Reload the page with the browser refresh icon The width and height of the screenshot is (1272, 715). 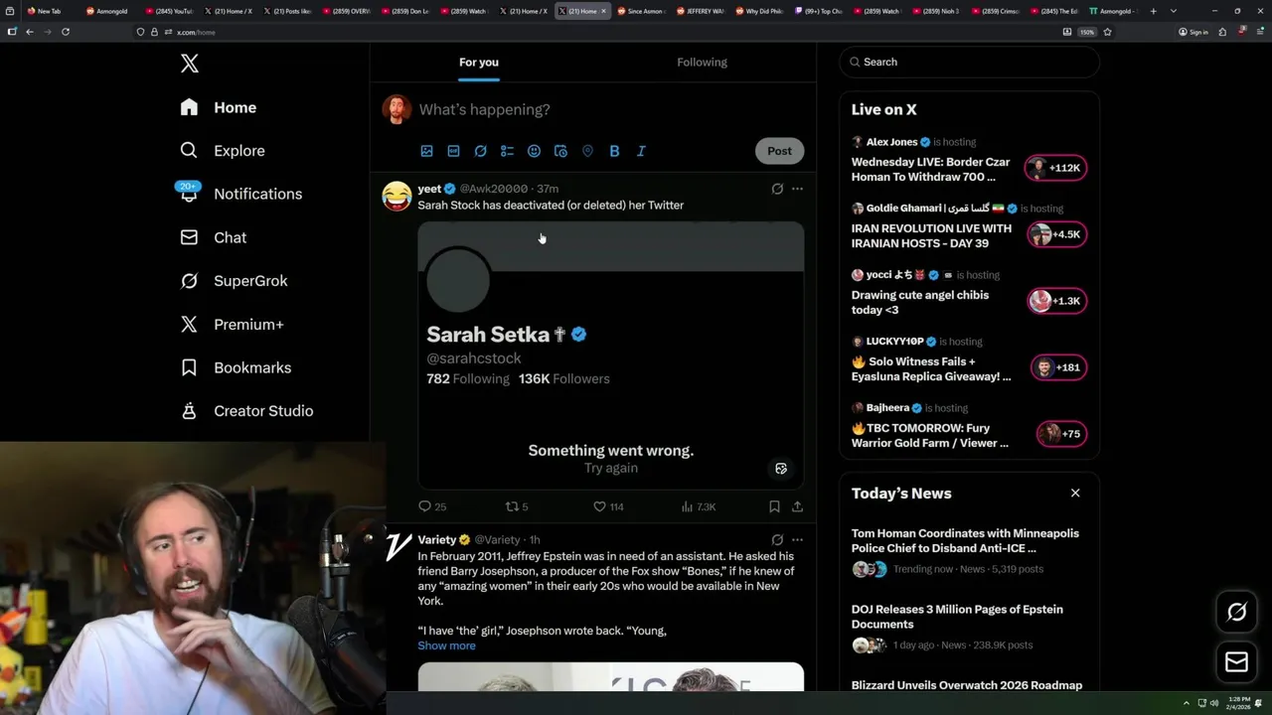[x=66, y=32]
